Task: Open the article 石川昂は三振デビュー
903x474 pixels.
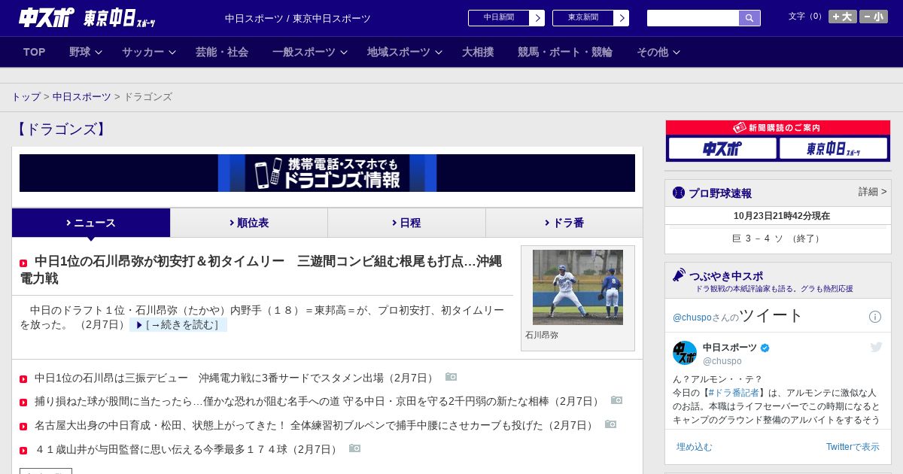Action: click(235, 378)
